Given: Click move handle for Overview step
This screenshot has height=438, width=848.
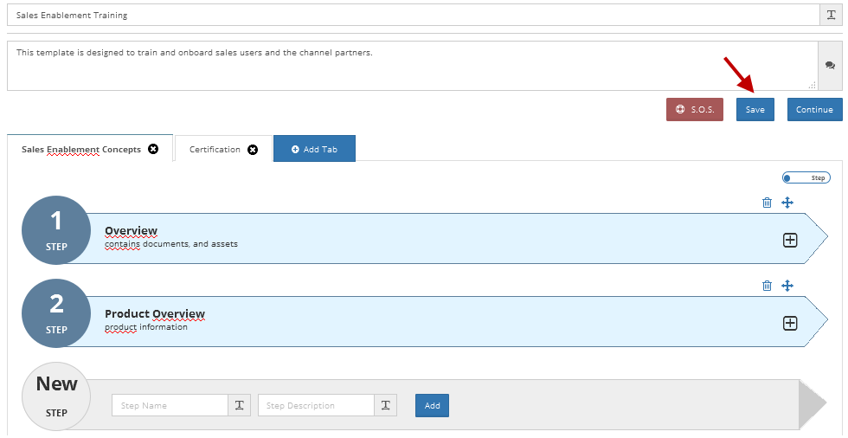Looking at the screenshot, I should click(x=787, y=203).
